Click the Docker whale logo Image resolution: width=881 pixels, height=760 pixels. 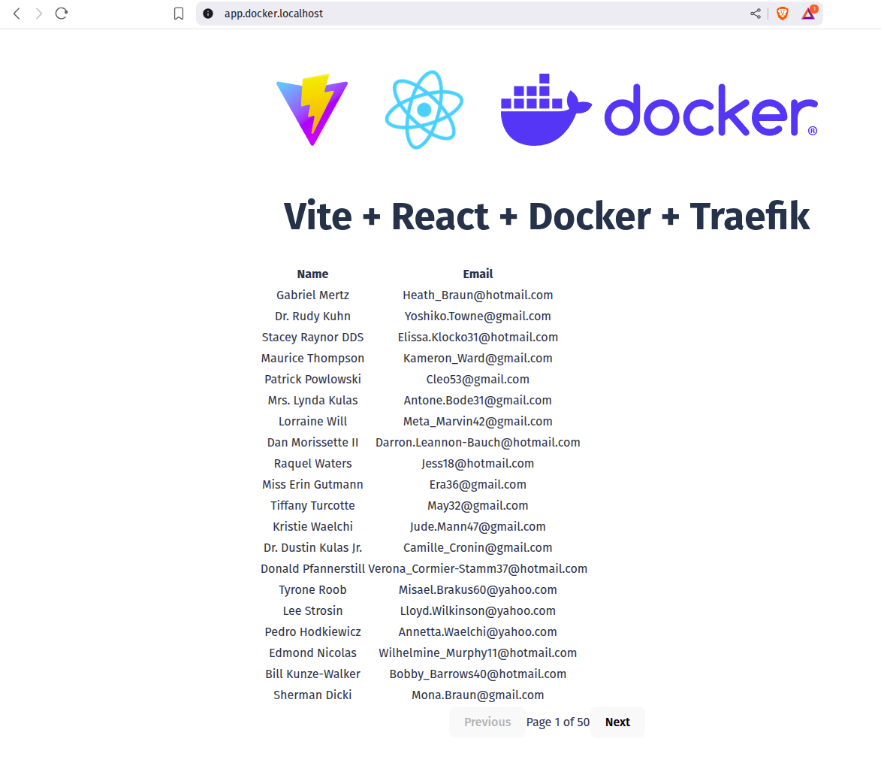coord(659,110)
